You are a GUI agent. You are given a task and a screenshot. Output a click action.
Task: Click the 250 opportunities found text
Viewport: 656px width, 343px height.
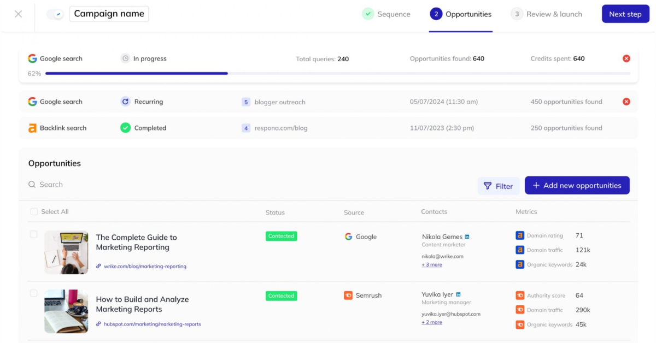click(566, 128)
